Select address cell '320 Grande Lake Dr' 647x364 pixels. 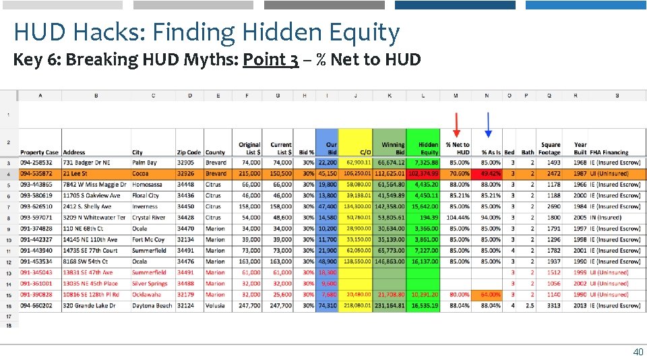[96, 306]
